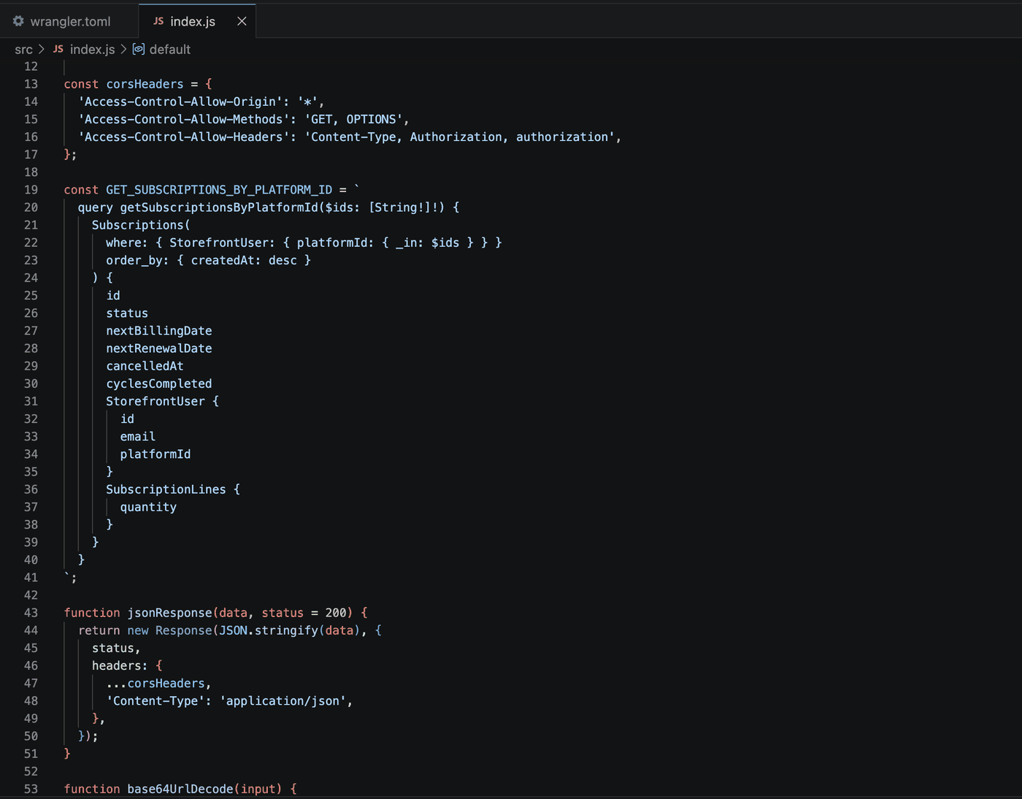The height and width of the screenshot is (799, 1022).
Task: Click the quantity field on line 37
Action: (148, 507)
